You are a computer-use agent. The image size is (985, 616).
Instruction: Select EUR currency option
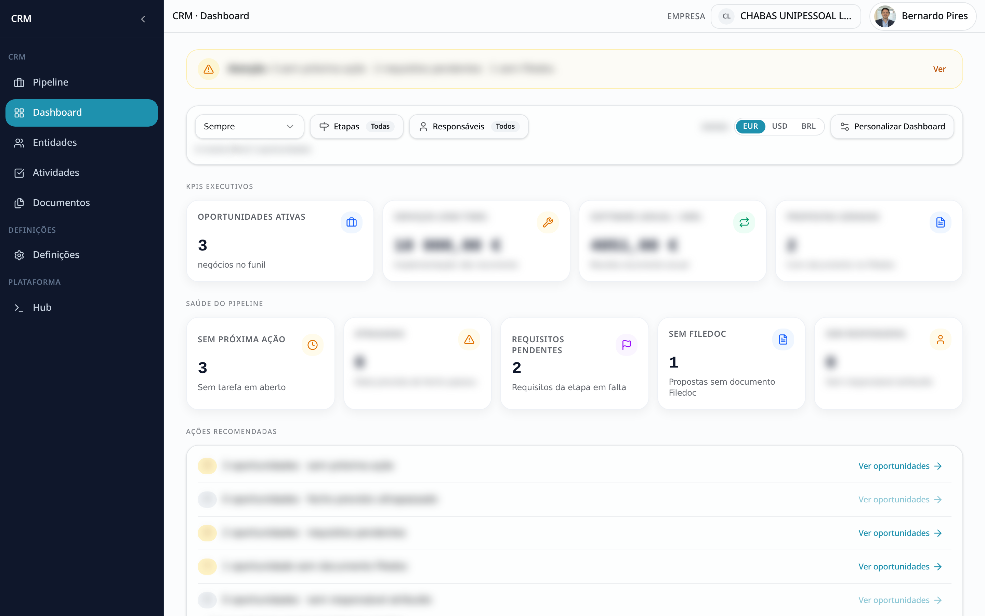click(x=750, y=126)
